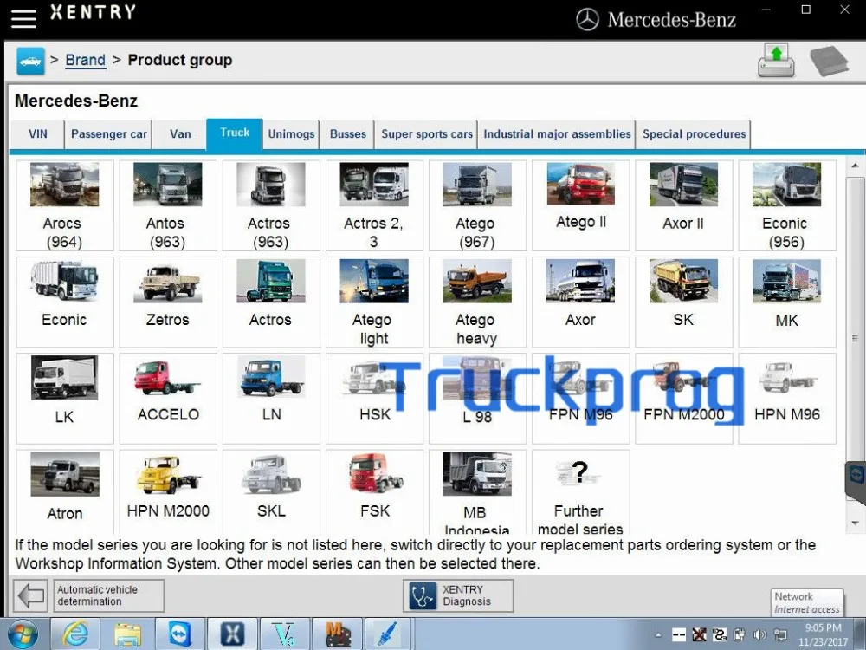Select the Atron truck tile
866x650 pixels.
(x=65, y=491)
